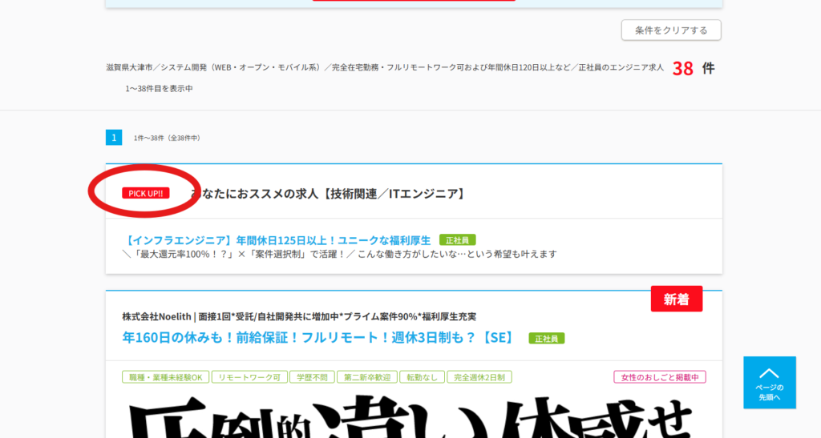Click the red 新着 badge
The image size is (821, 438).
coord(676,299)
